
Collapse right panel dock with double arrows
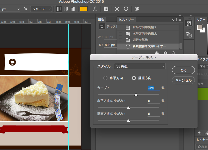(x=180, y=15)
